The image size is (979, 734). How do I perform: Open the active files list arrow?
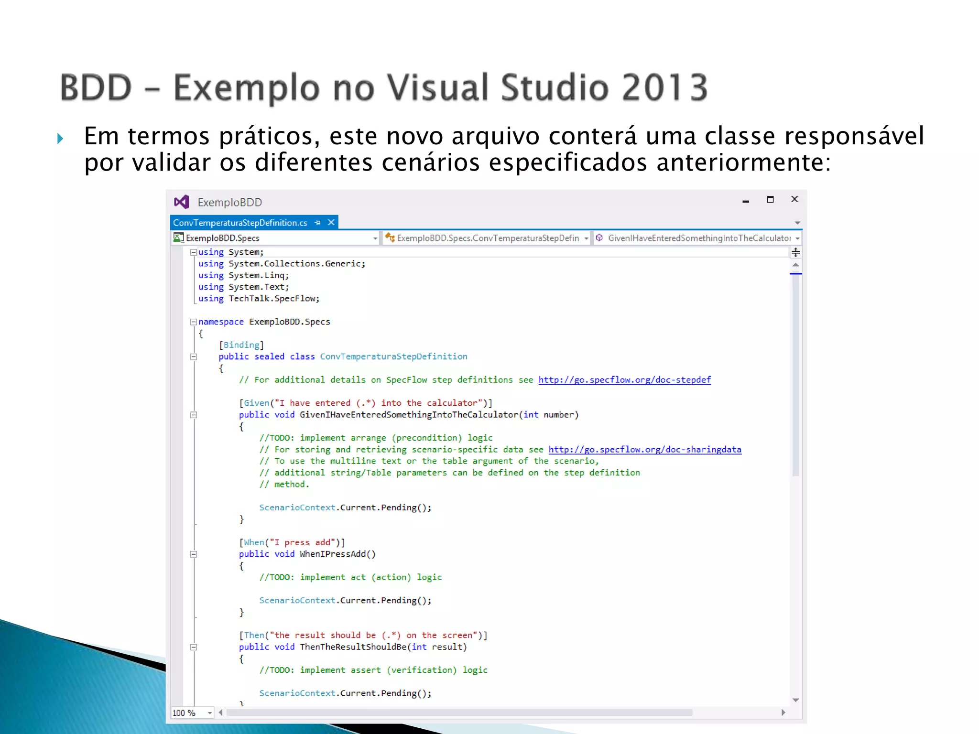pos(797,223)
